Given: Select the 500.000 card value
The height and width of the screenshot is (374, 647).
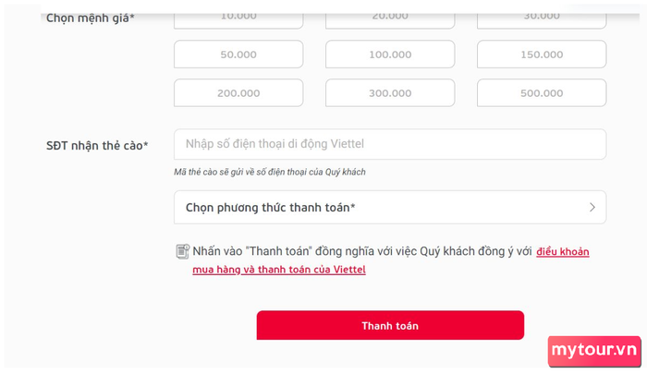Looking at the screenshot, I should point(542,93).
